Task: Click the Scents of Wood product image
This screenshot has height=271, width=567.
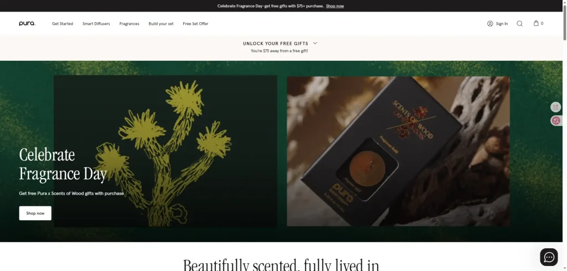Action: click(x=398, y=151)
